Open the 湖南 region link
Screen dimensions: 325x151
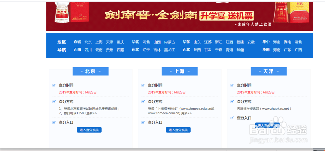288,42
